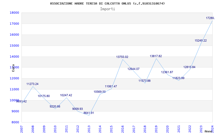
Task: Click the Euro y-axis label
Action: (13, 68)
